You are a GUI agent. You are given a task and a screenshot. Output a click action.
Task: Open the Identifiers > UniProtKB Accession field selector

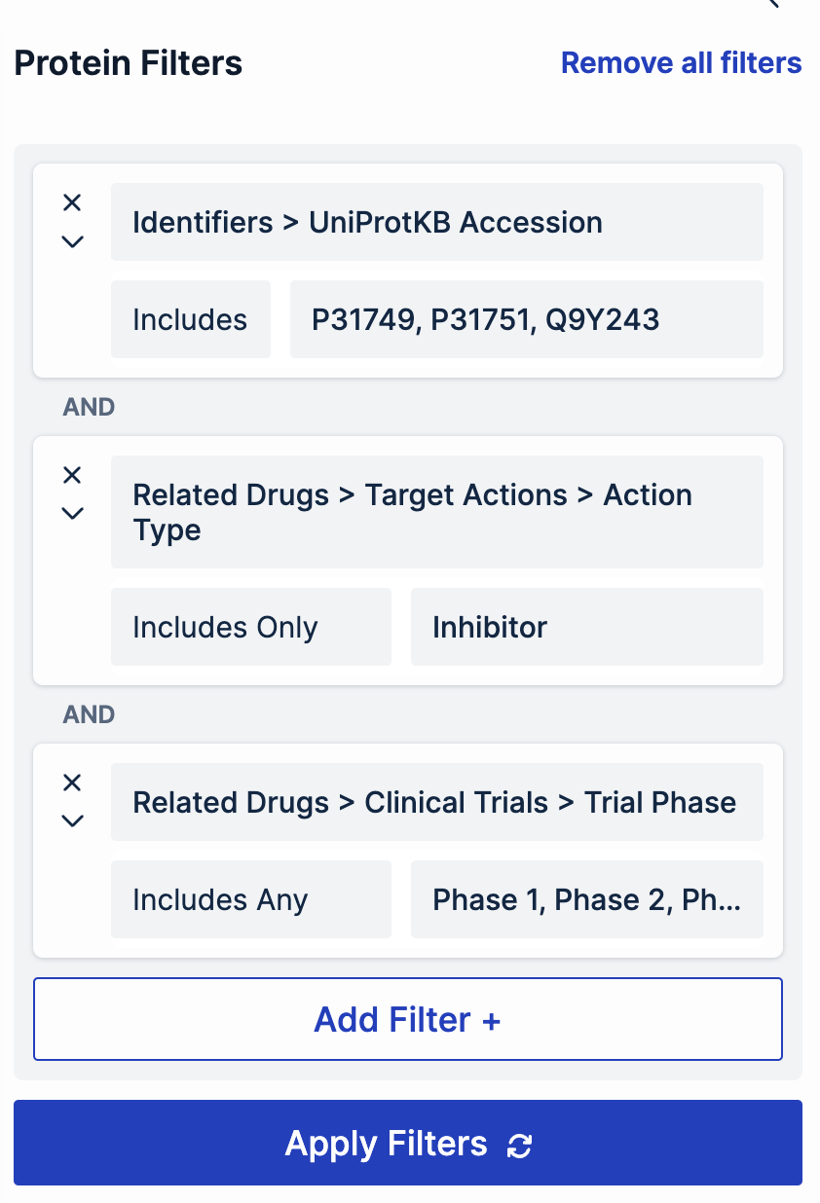tap(436, 222)
